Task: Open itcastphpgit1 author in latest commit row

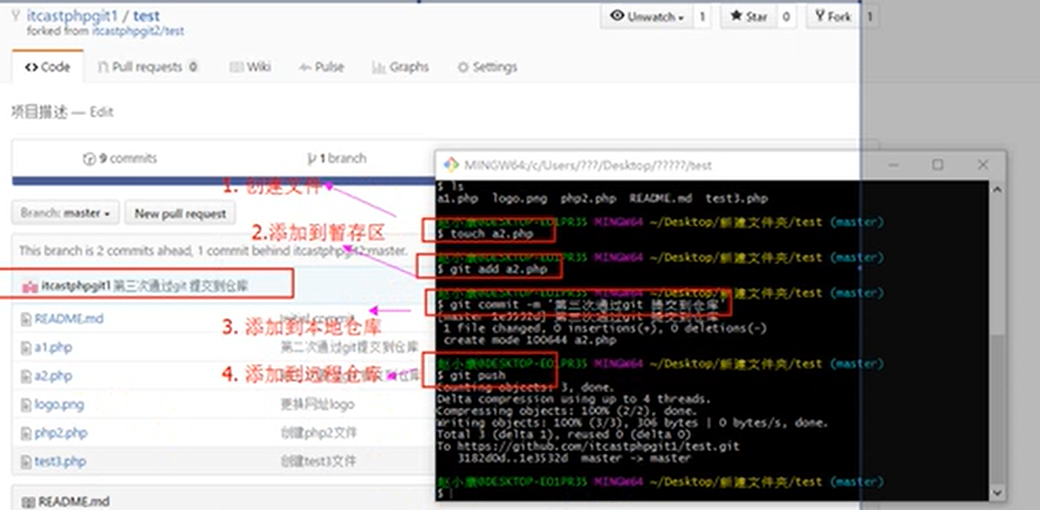Action: coord(76,285)
